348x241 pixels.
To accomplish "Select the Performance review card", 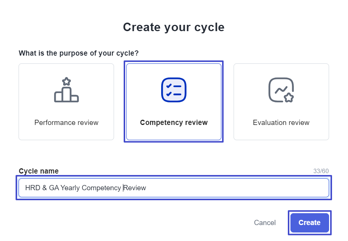I will 66,102.
